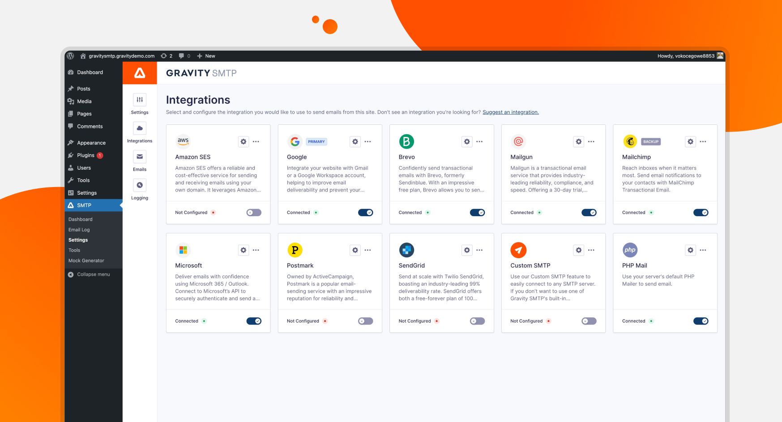Disable the Mailchimp toggle switch
782x422 pixels.
click(701, 213)
